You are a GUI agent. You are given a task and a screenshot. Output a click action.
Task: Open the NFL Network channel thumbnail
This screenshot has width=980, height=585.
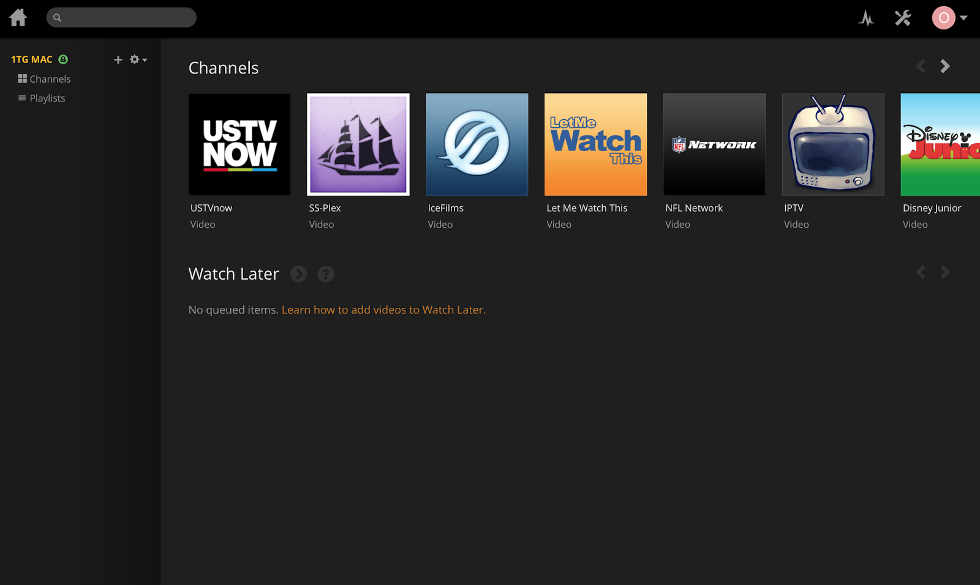pyautogui.click(x=715, y=144)
